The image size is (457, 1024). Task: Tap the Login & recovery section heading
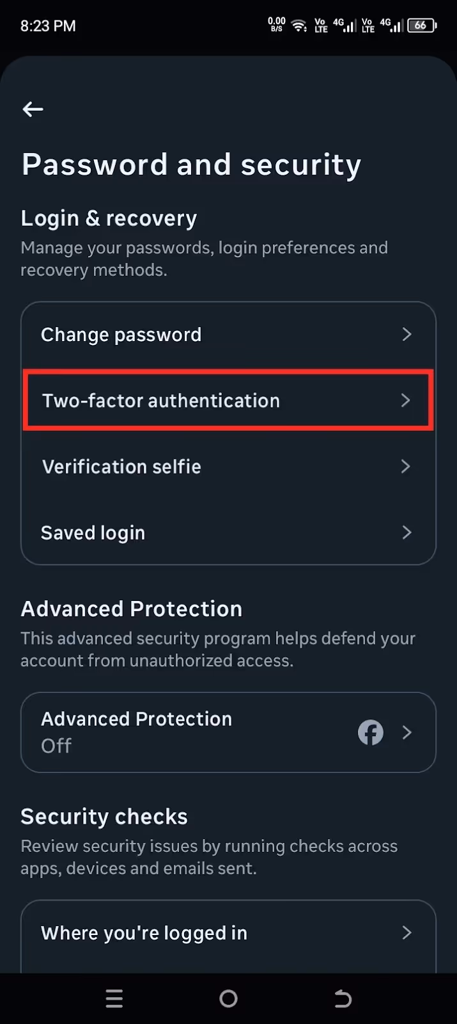tap(109, 218)
